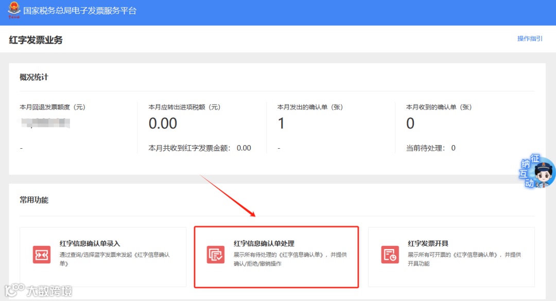Click the 本月发出的确认单（张） label
Screen dimensions: 556x301
(310, 107)
